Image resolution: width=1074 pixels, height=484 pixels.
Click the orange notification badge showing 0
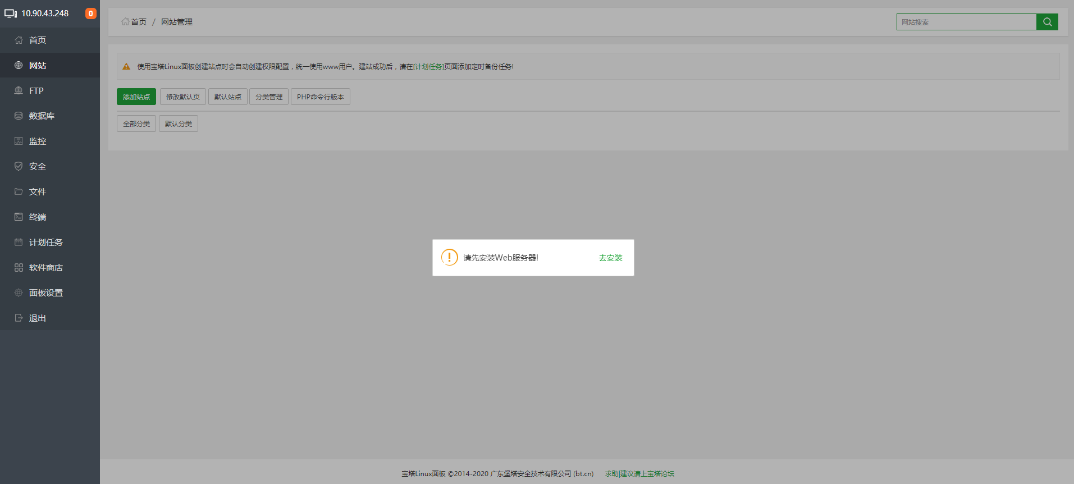(x=90, y=13)
